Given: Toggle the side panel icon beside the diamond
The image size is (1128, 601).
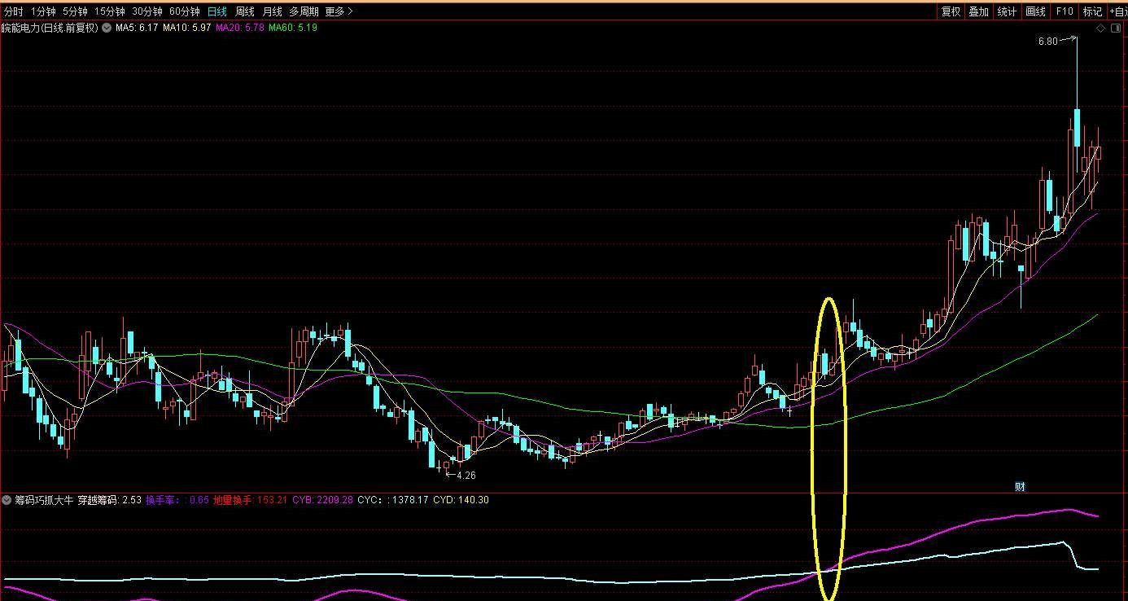Looking at the screenshot, I should pyautogui.click(x=1117, y=28).
